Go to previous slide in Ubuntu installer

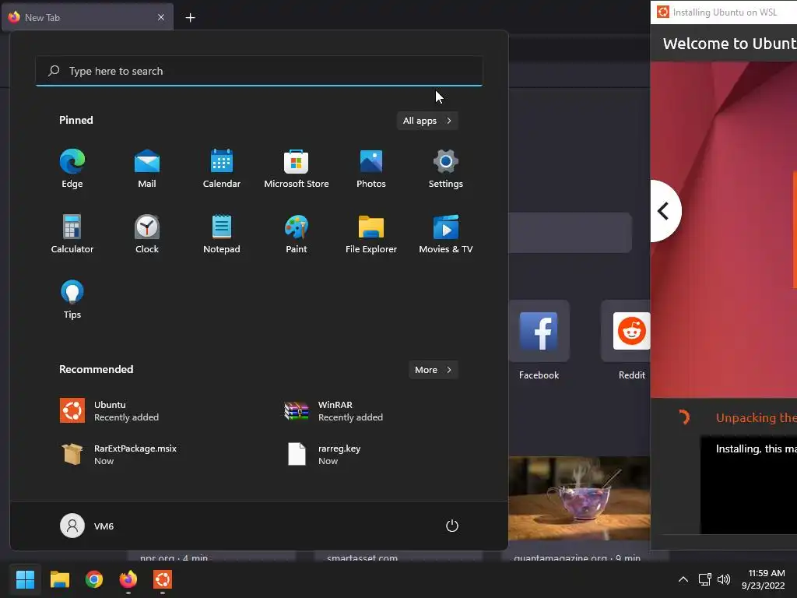(x=665, y=210)
